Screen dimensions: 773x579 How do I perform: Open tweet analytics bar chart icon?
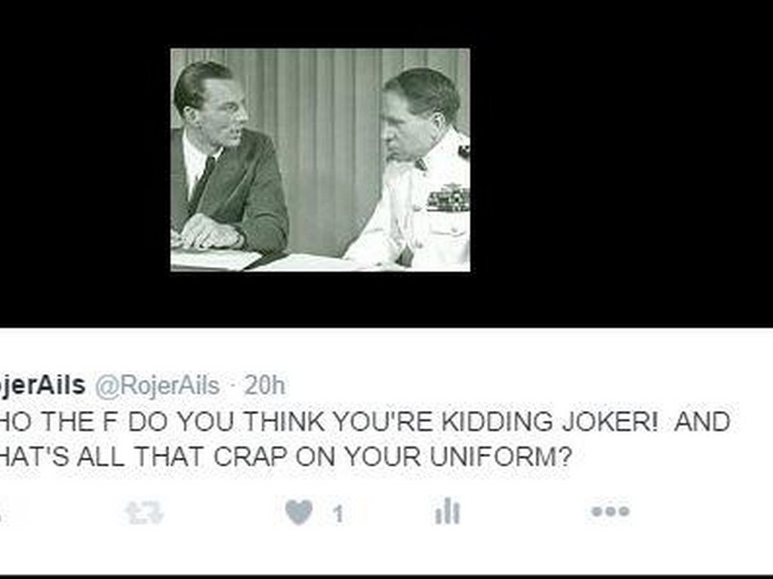[x=447, y=511]
